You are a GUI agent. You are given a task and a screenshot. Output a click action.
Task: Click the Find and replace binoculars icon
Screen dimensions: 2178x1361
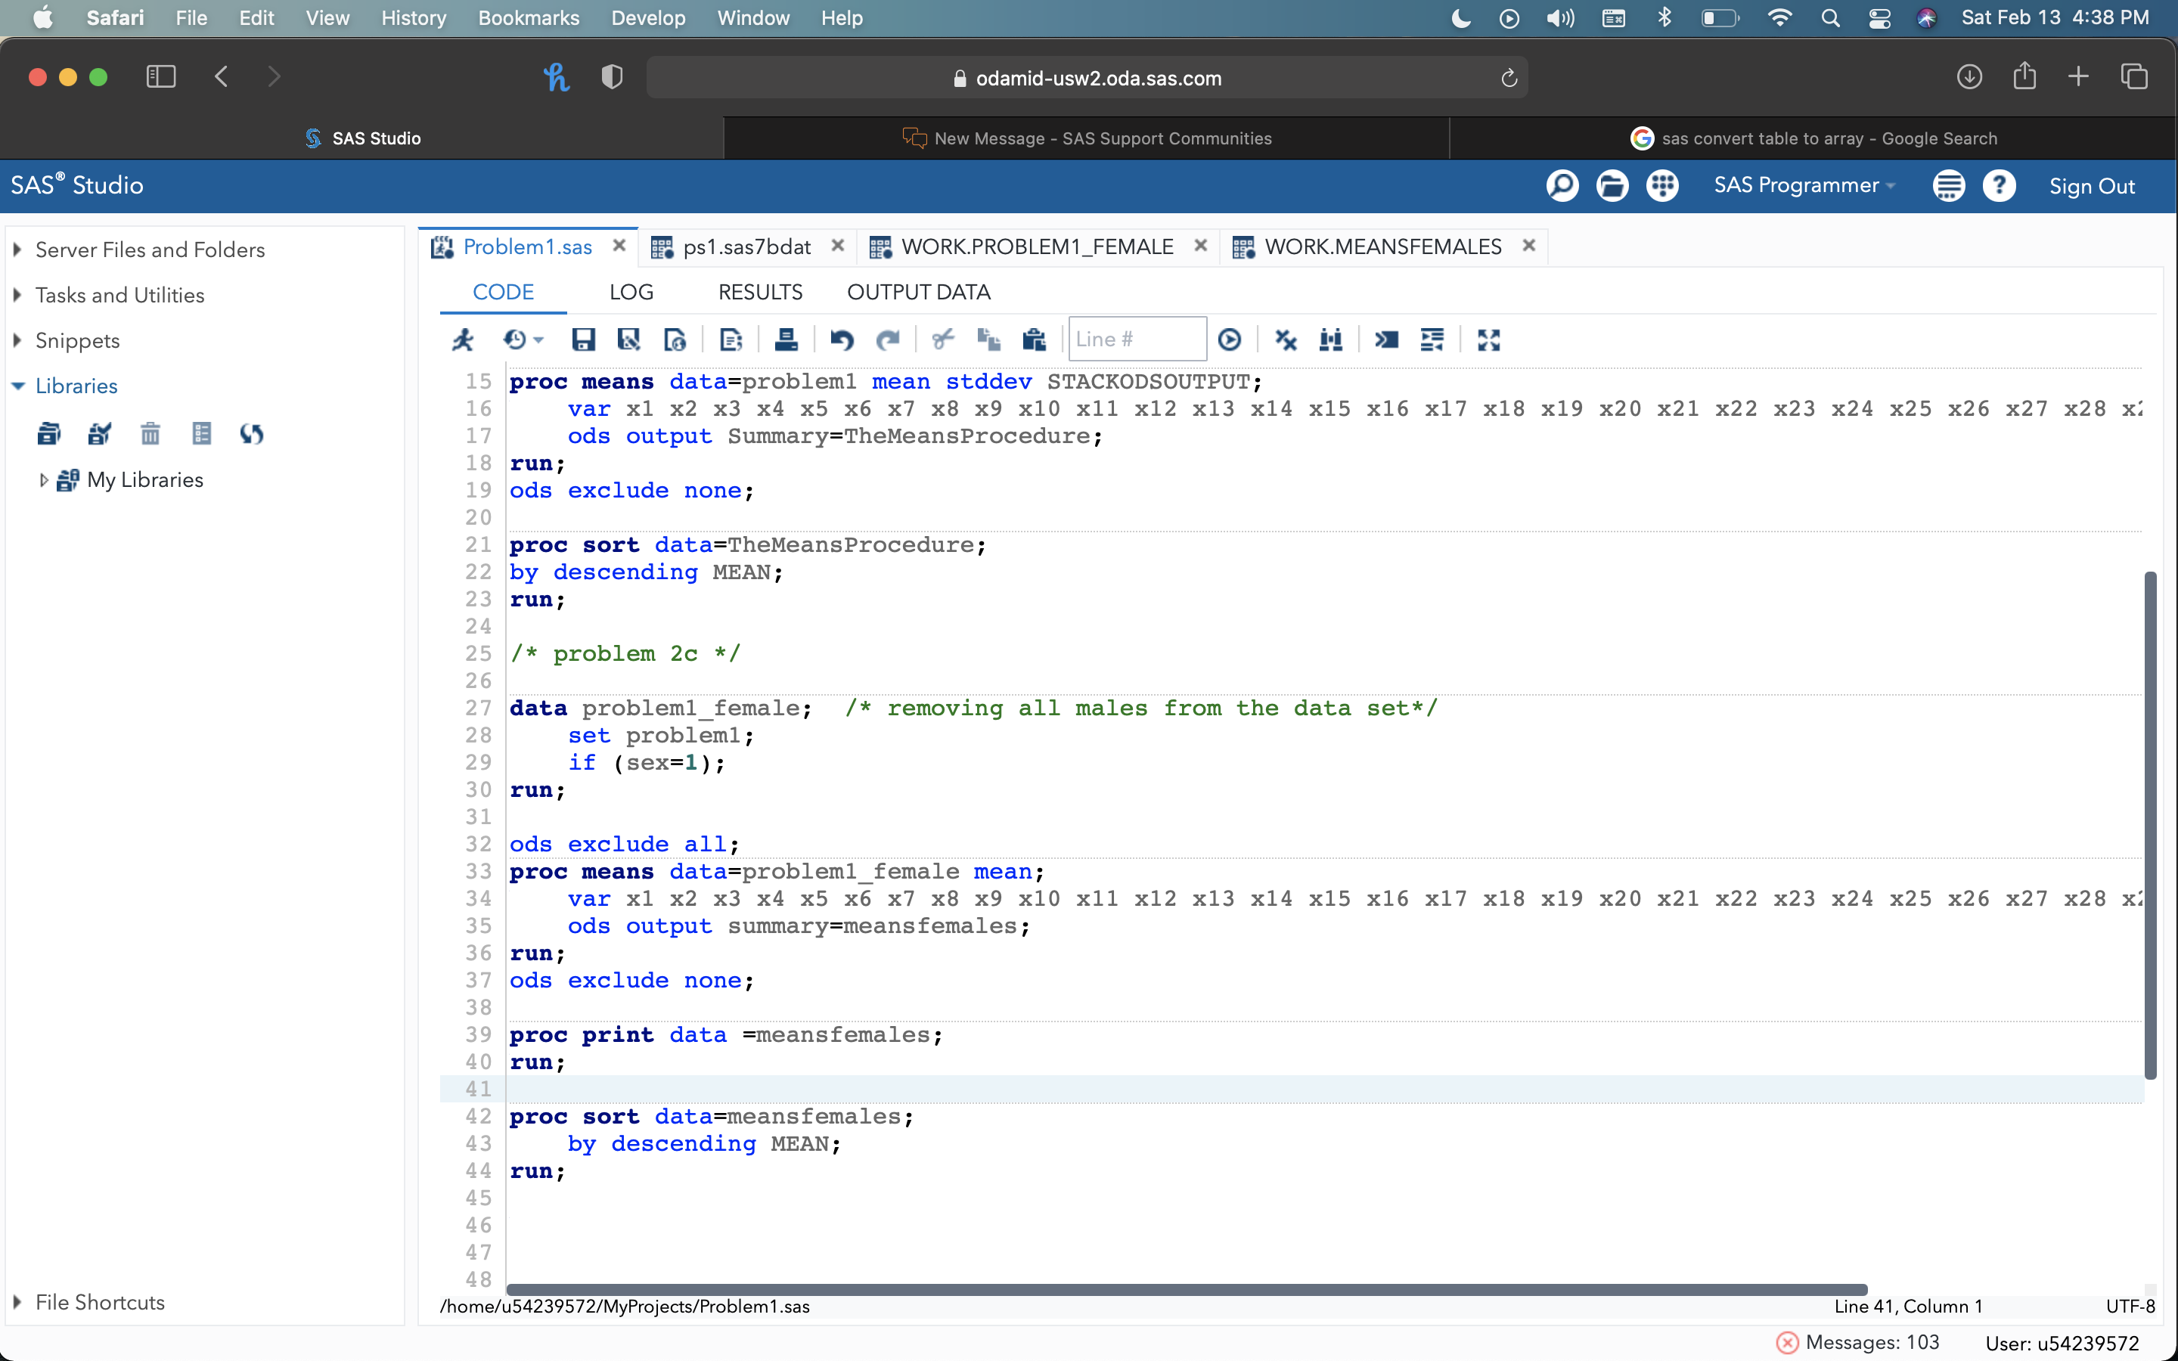tap(1330, 339)
